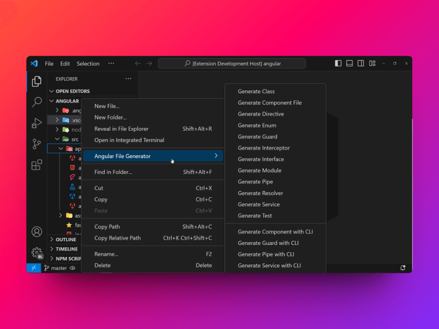
Task: Open the Source Control view
Action: point(37,143)
